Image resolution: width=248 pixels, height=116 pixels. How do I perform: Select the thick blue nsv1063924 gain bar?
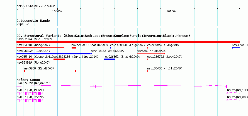click(x=54, y=54)
